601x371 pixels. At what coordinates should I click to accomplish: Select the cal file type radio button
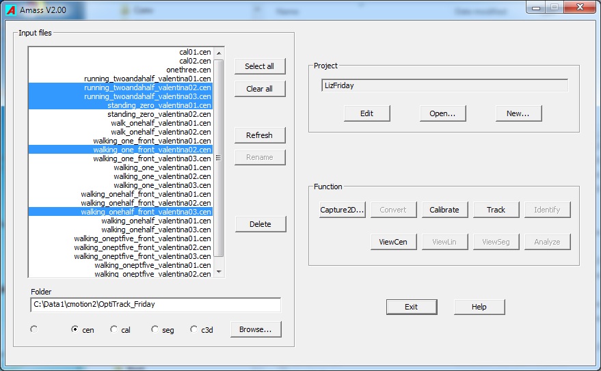(113, 329)
